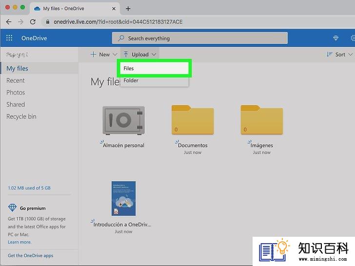Select My files in the sidebar

(39, 68)
